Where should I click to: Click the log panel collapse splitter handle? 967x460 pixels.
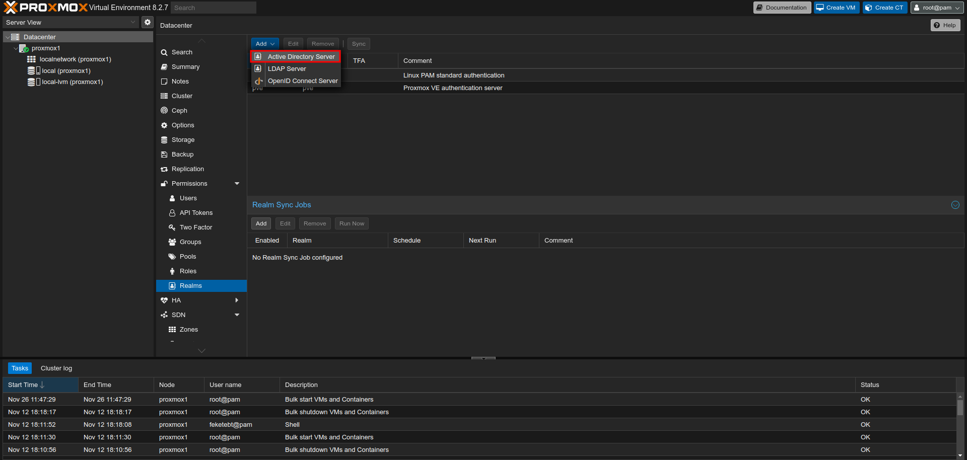coord(483,358)
